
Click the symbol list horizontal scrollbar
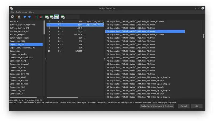(63, 97)
